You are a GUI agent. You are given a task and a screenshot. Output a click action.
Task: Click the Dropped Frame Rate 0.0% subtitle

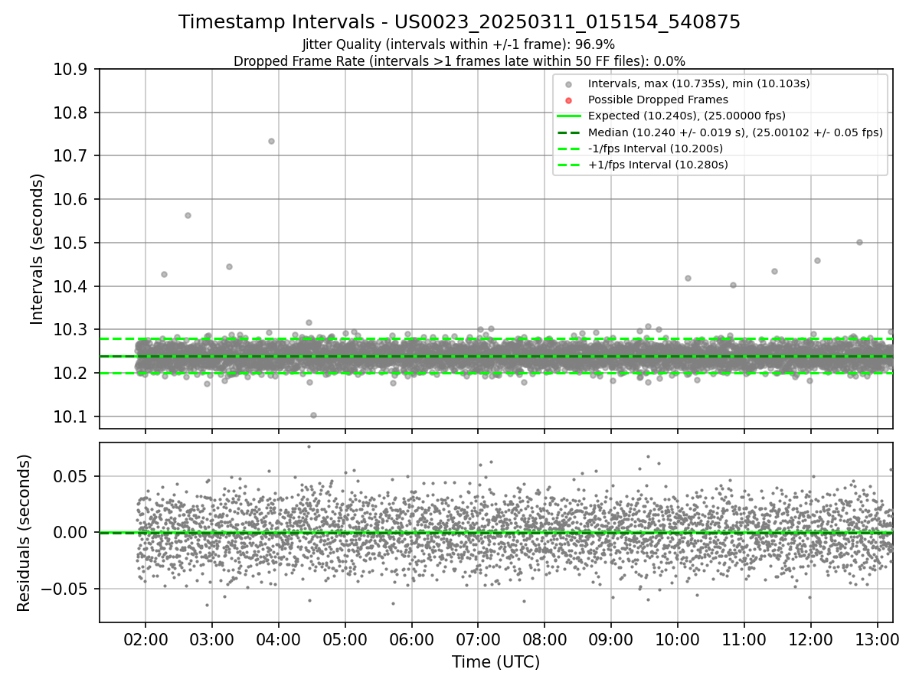pyautogui.click(x=459, y=61)
